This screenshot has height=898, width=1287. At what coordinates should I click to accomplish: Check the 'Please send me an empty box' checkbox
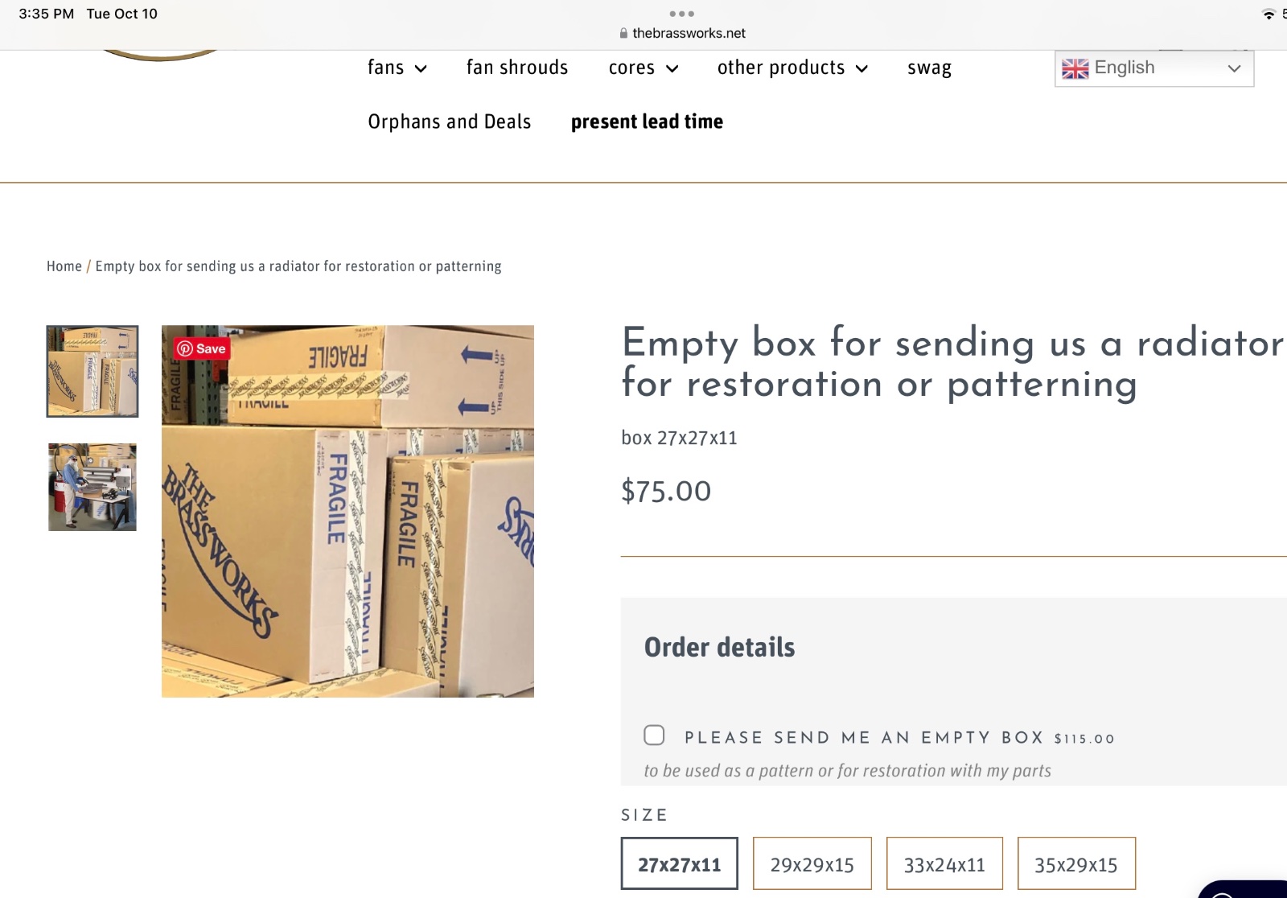[654, 735]
